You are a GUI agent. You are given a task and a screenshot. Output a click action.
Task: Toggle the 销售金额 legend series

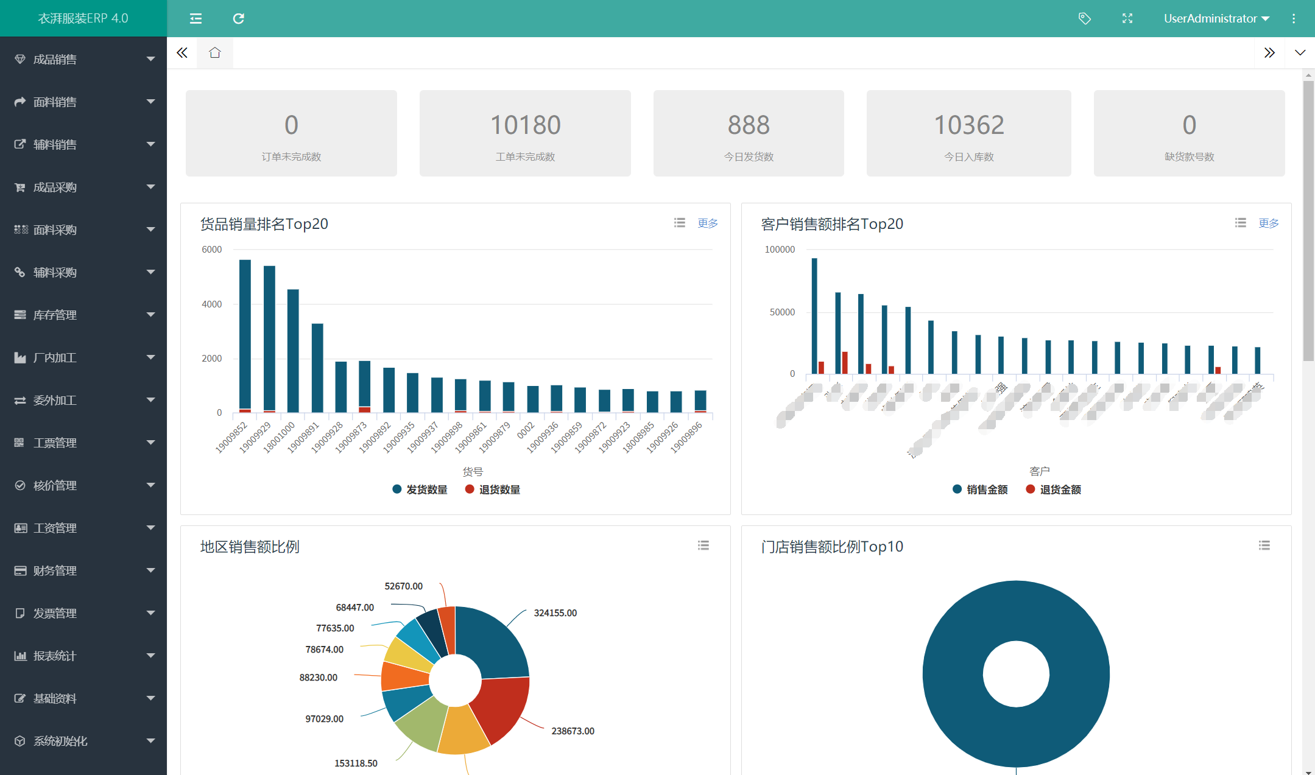tap(981, 489)
